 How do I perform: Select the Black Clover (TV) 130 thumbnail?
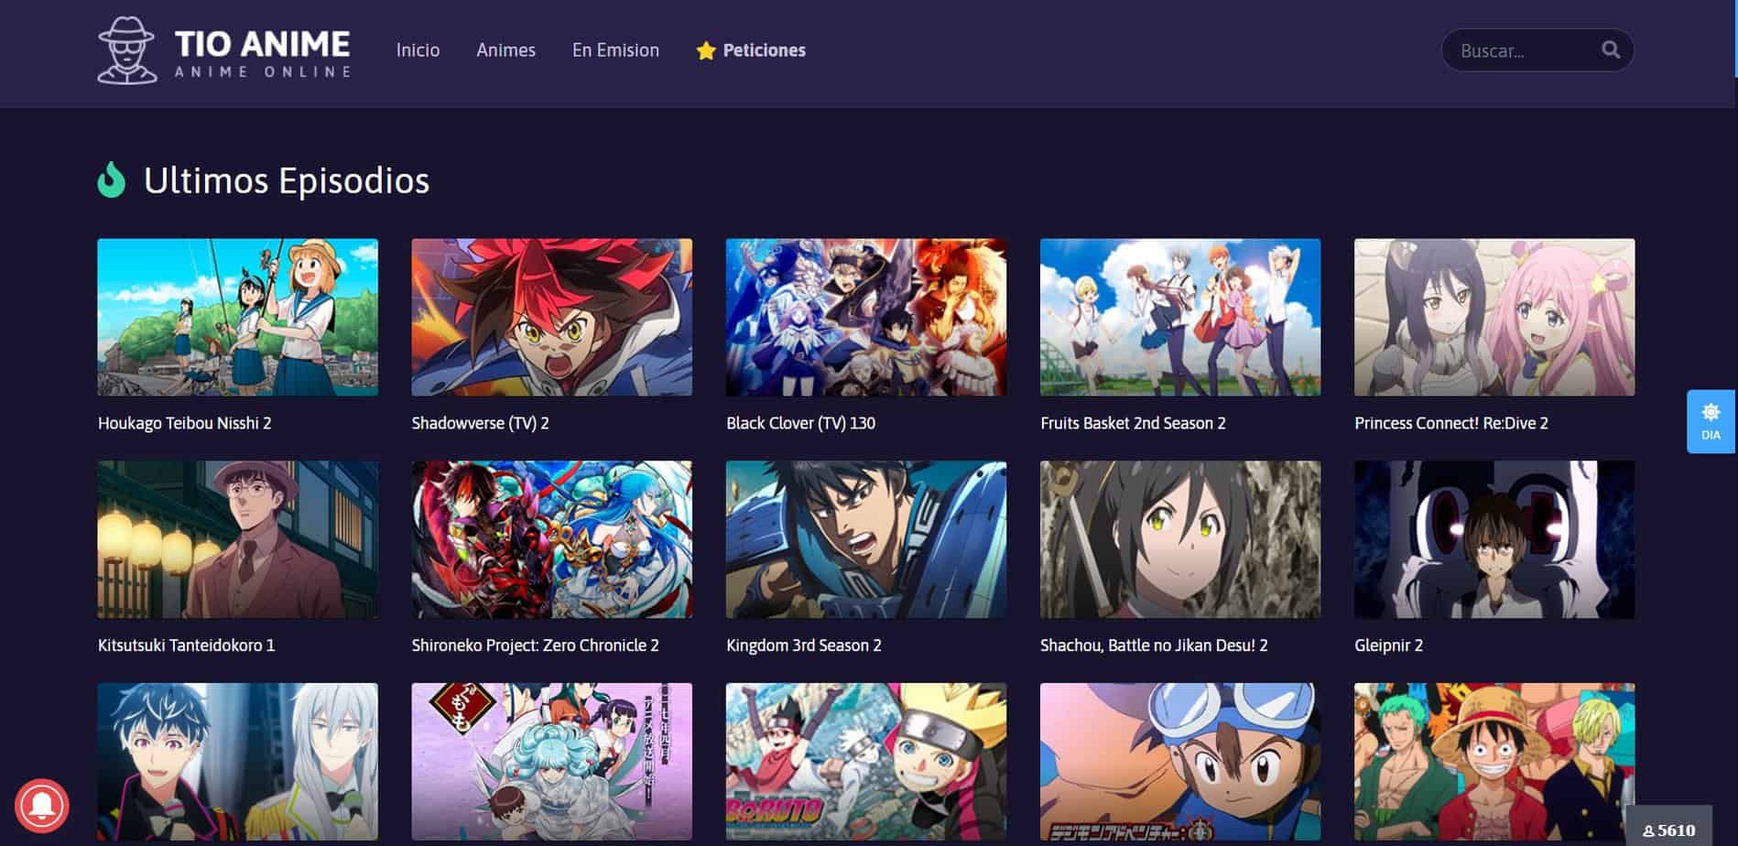pyautogui.click(x=865, y=317)
